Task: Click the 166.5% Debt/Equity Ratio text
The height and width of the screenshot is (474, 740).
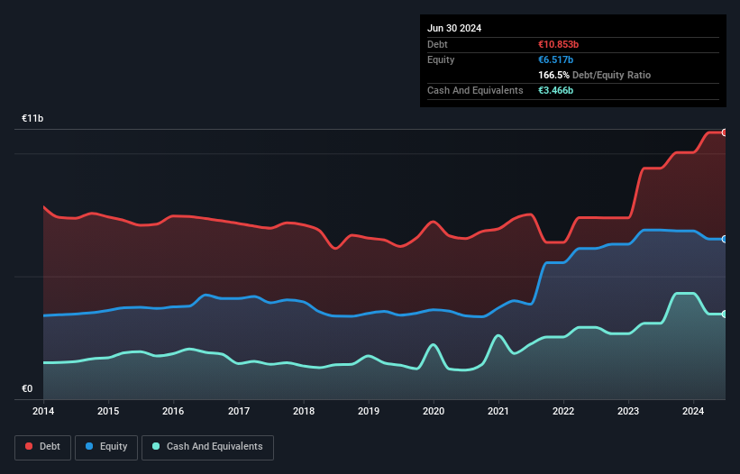Action: 594,75
